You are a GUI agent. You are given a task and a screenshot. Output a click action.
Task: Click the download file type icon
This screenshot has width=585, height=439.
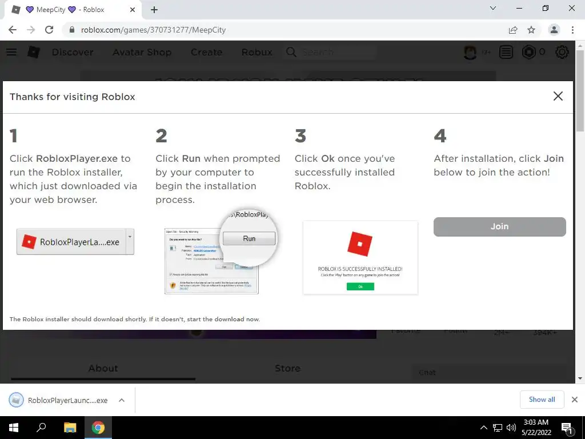(x=16, y=400)
